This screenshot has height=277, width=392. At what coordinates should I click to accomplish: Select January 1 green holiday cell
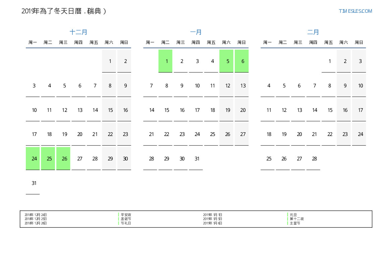(x=166, y=61)
